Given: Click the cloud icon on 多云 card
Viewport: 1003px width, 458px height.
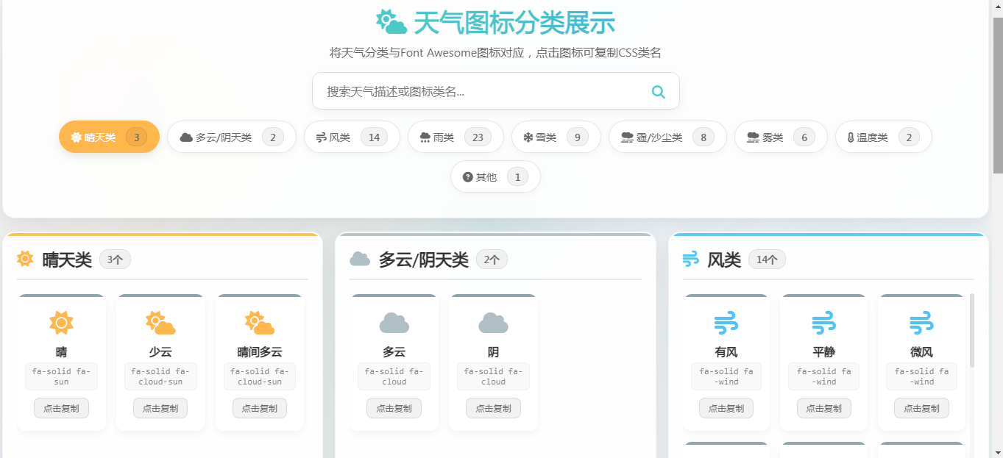Looking at the screenshot, I should coord(394,323).
